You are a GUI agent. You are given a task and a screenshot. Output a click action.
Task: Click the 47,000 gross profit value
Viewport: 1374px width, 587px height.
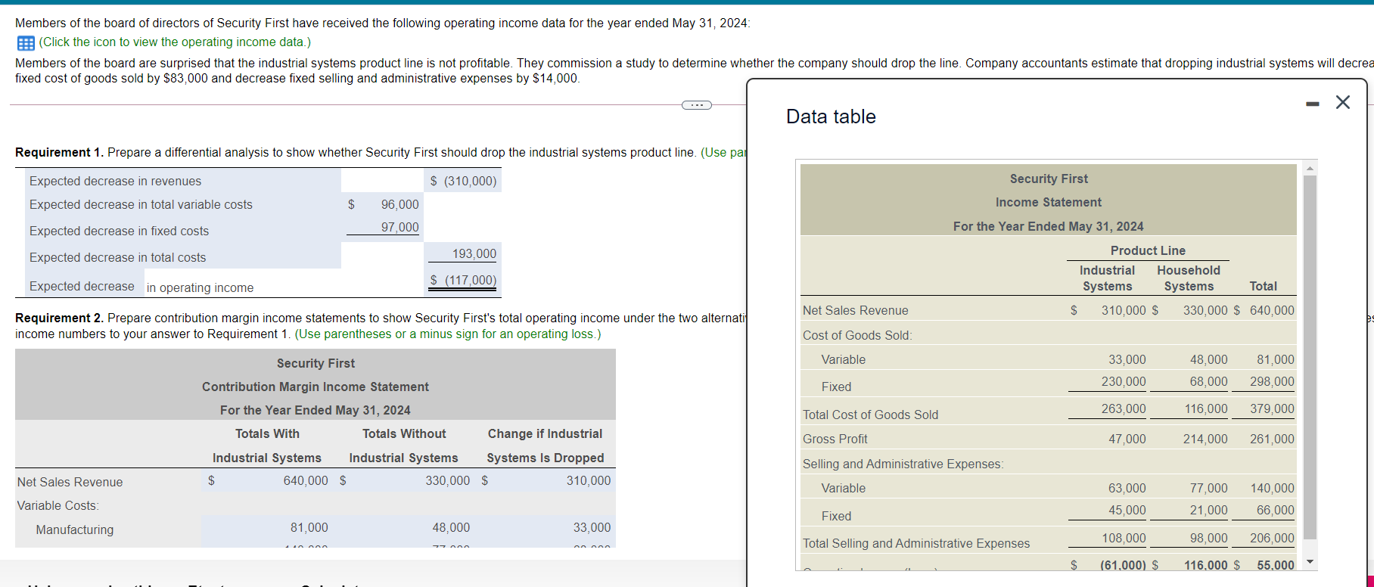(1127, 439)
